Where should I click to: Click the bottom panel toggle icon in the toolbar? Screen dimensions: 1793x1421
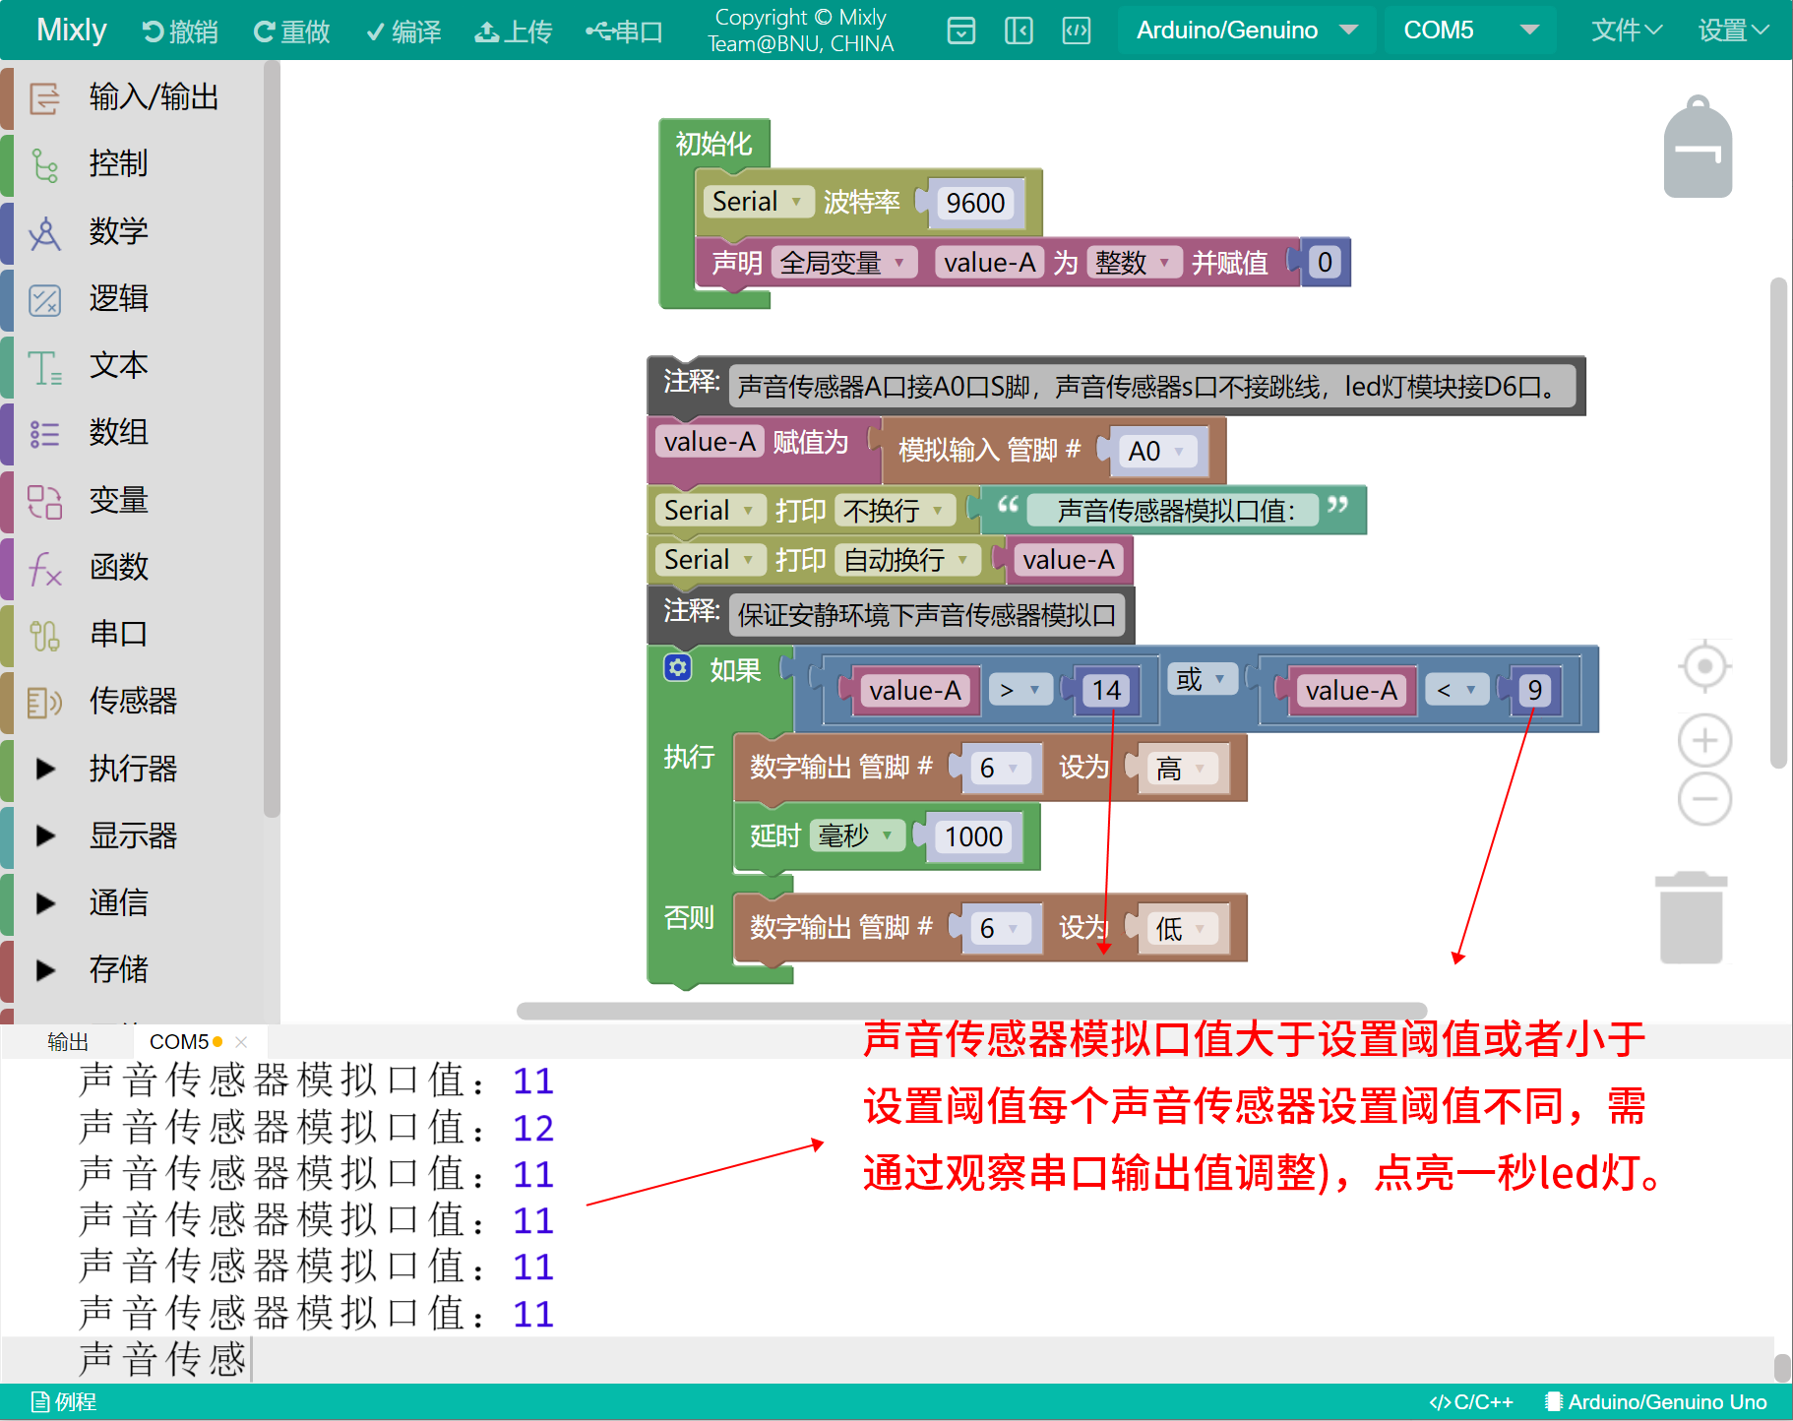(960, 31)
